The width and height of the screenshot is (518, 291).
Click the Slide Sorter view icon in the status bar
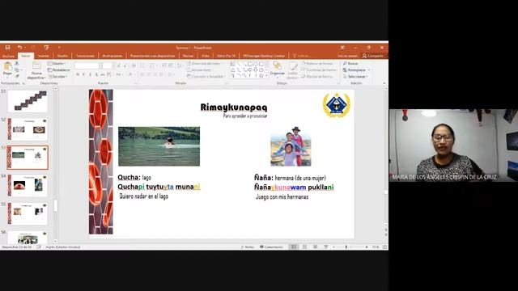[x=304, y=247]
